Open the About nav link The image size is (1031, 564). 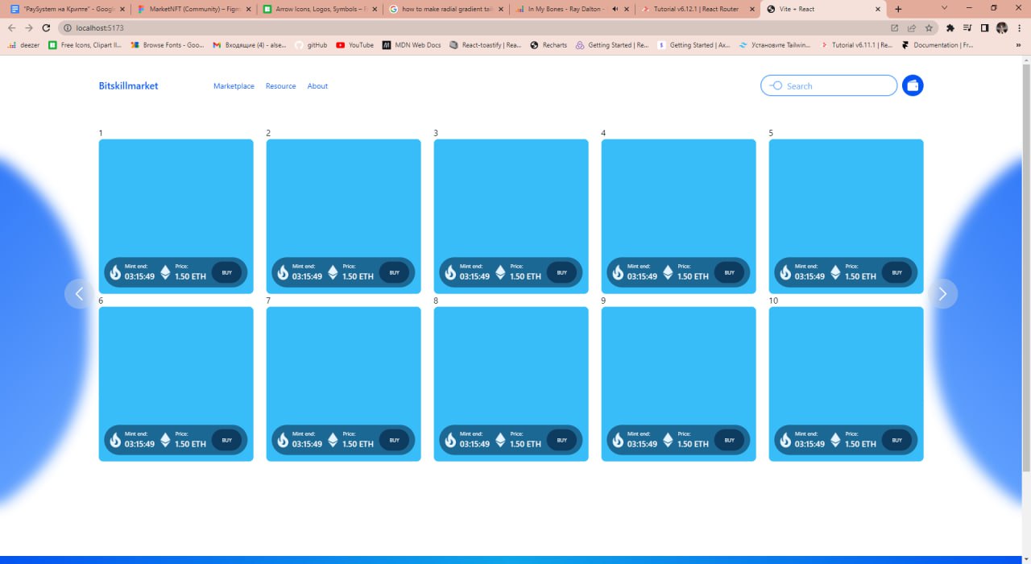point(317,86)
